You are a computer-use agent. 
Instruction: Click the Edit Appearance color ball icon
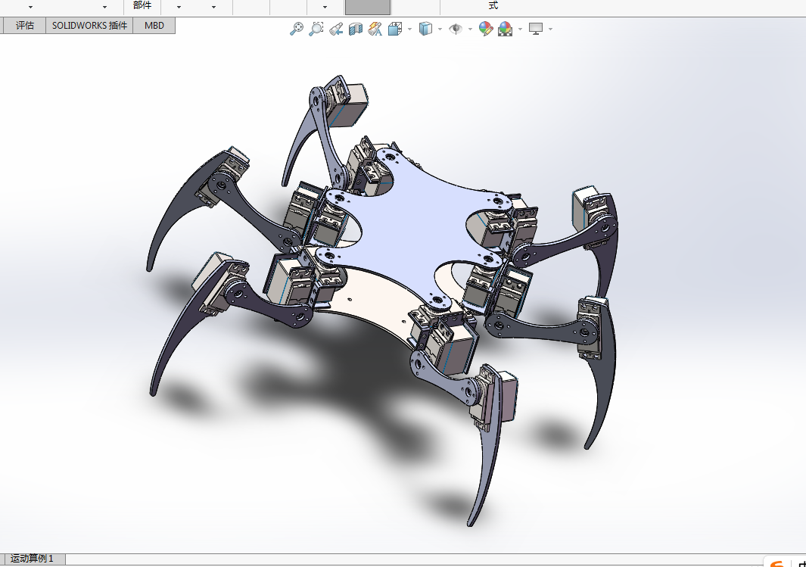[x=486, y=29]
